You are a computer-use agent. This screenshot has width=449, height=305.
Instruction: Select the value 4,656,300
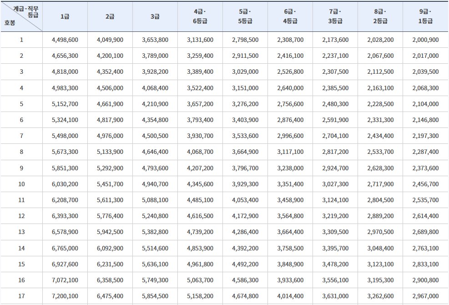coord(65,56)
